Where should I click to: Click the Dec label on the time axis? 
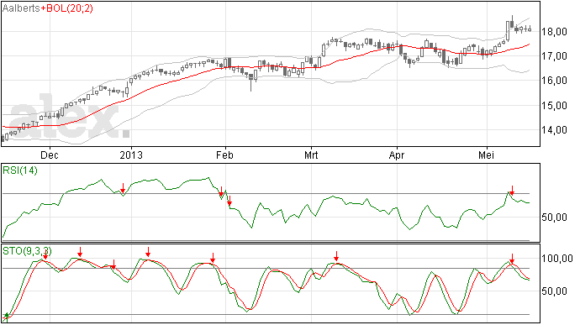(50, 155)
